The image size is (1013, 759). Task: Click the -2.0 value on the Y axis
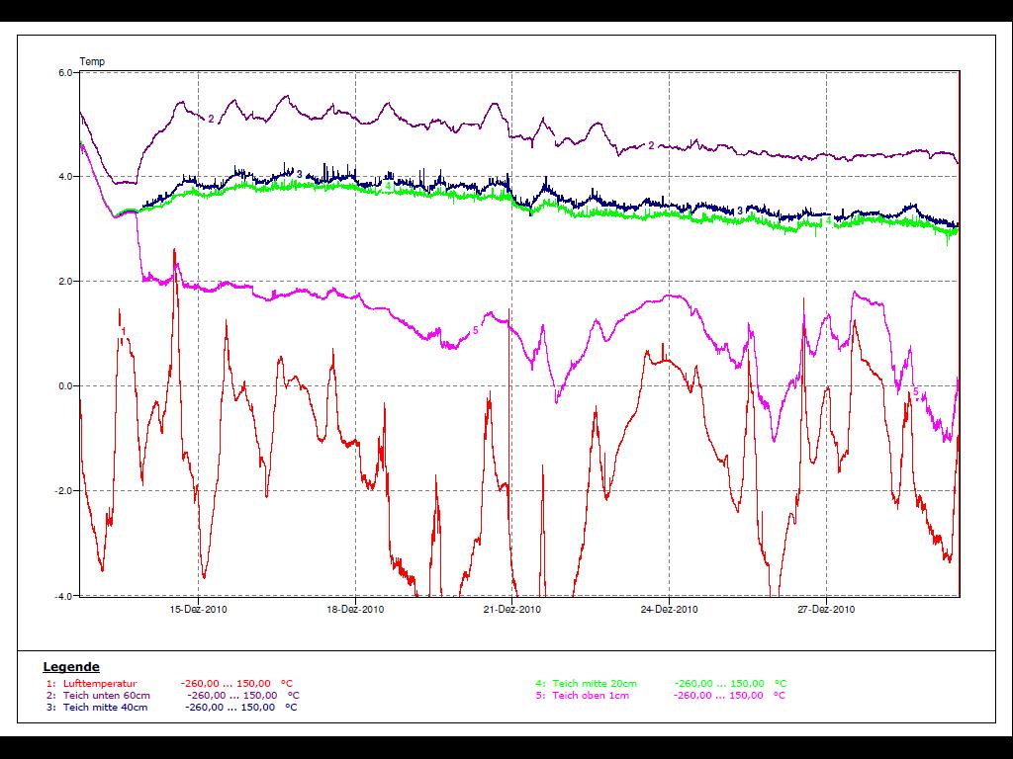pyautogui.click(x=64, y=491)
